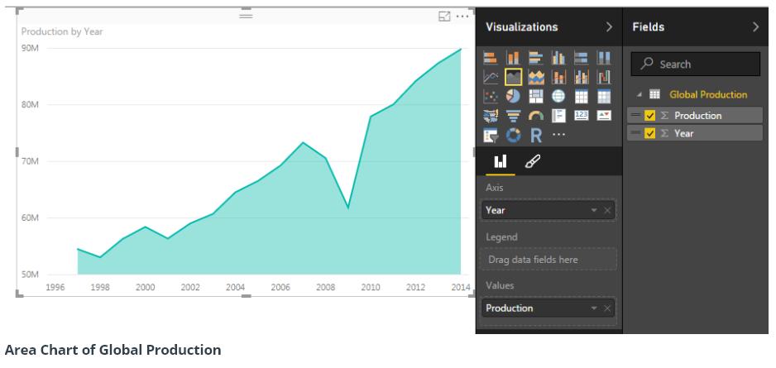Click 'Area Chart of Global Production' caption
Viewport: 776px width, 368px height.
[x=113, y=350]
